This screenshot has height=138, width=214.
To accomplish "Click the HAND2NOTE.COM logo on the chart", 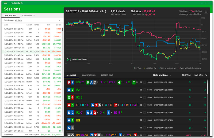I will [x=77, y=59].
